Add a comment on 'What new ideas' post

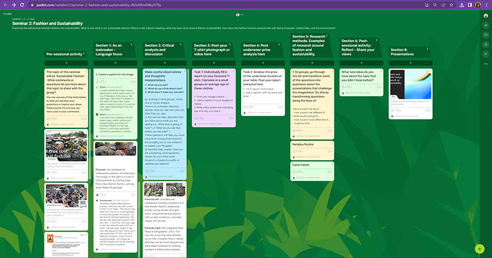[358, 93]
